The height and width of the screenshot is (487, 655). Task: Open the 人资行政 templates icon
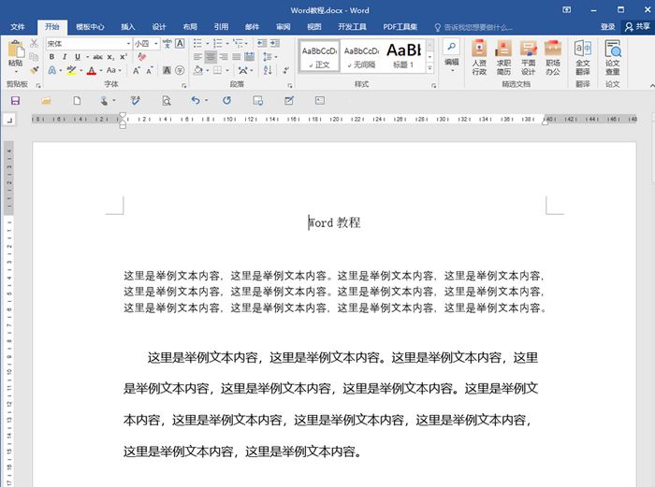click(479, 58)
